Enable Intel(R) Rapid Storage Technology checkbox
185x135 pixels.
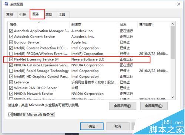11,71
